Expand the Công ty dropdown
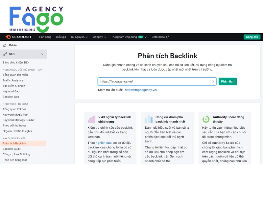 click(x=100, y=37)
